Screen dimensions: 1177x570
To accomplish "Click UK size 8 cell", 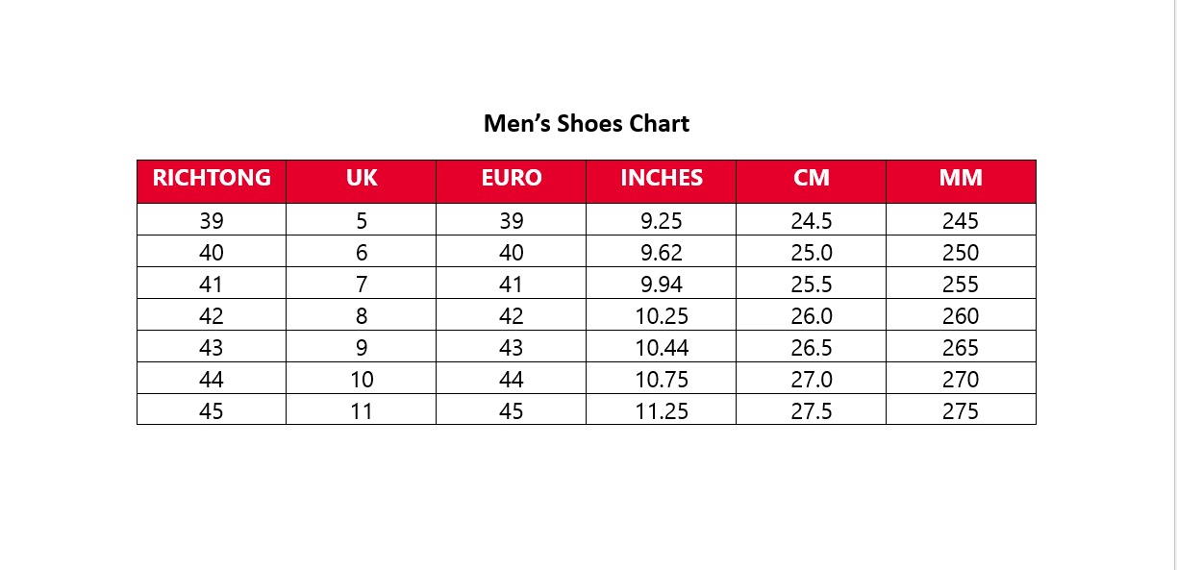I will (x=362, y=315).
